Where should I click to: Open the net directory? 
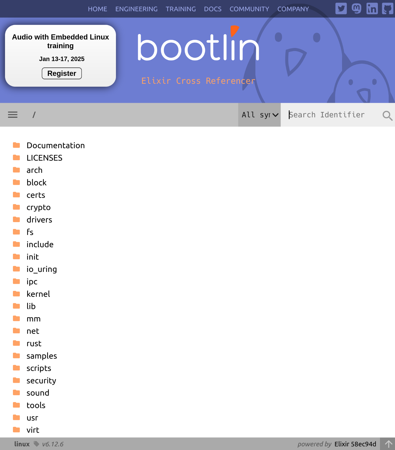pyautogui.click(x=33, y=331)
